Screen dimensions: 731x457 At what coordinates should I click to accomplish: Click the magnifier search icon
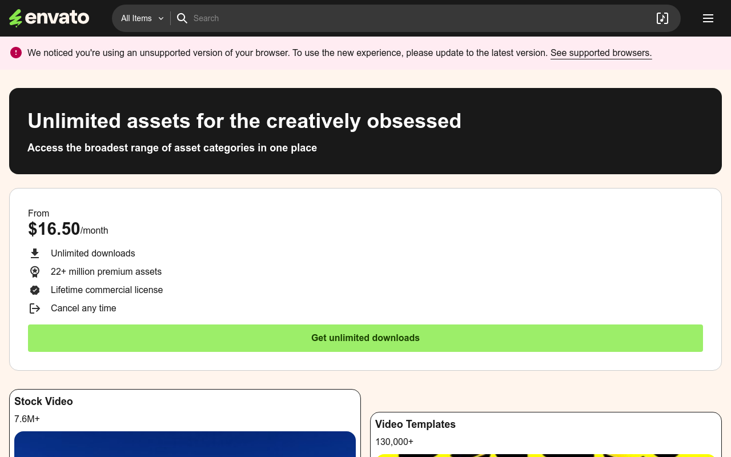[x=182, y=18]
